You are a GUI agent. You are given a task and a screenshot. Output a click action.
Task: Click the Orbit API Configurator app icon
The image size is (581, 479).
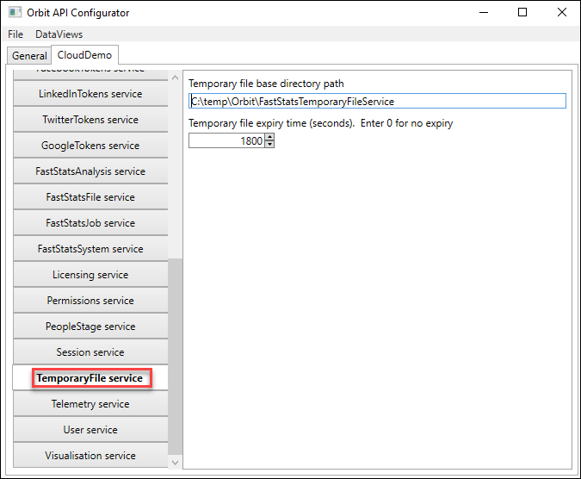tap(15, 12)
